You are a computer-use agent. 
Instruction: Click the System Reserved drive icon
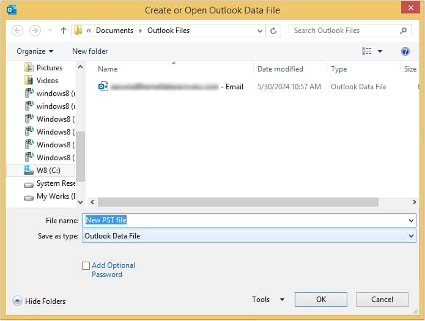[x=29, y=185]
